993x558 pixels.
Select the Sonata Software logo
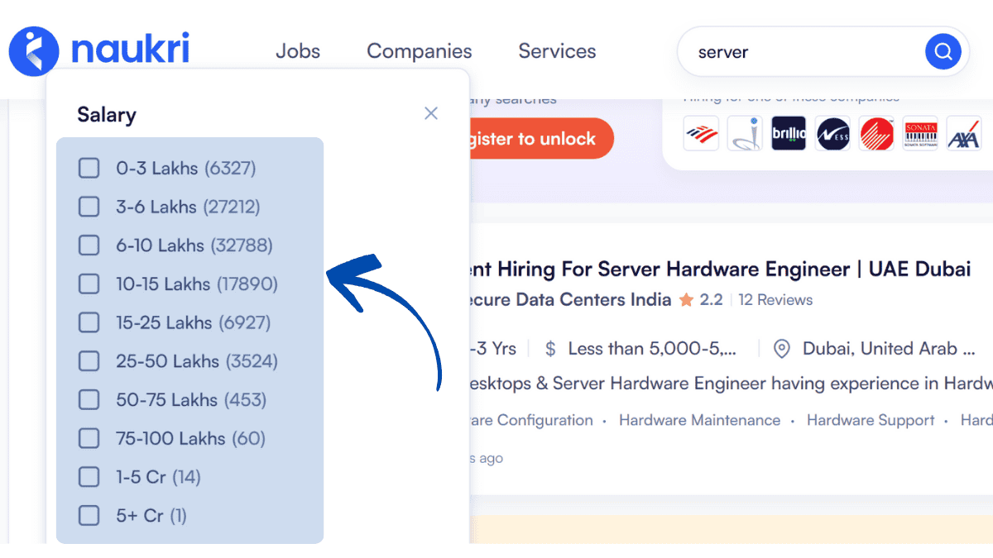(x=920, y=133)
